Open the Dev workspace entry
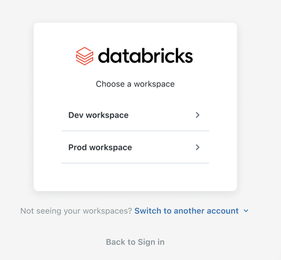 click(135, 115)
